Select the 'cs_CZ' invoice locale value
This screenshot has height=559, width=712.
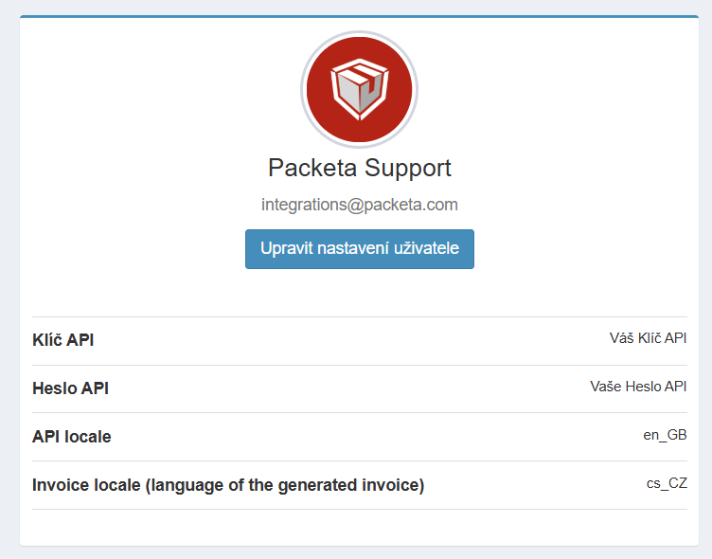[x=667, y=483]
